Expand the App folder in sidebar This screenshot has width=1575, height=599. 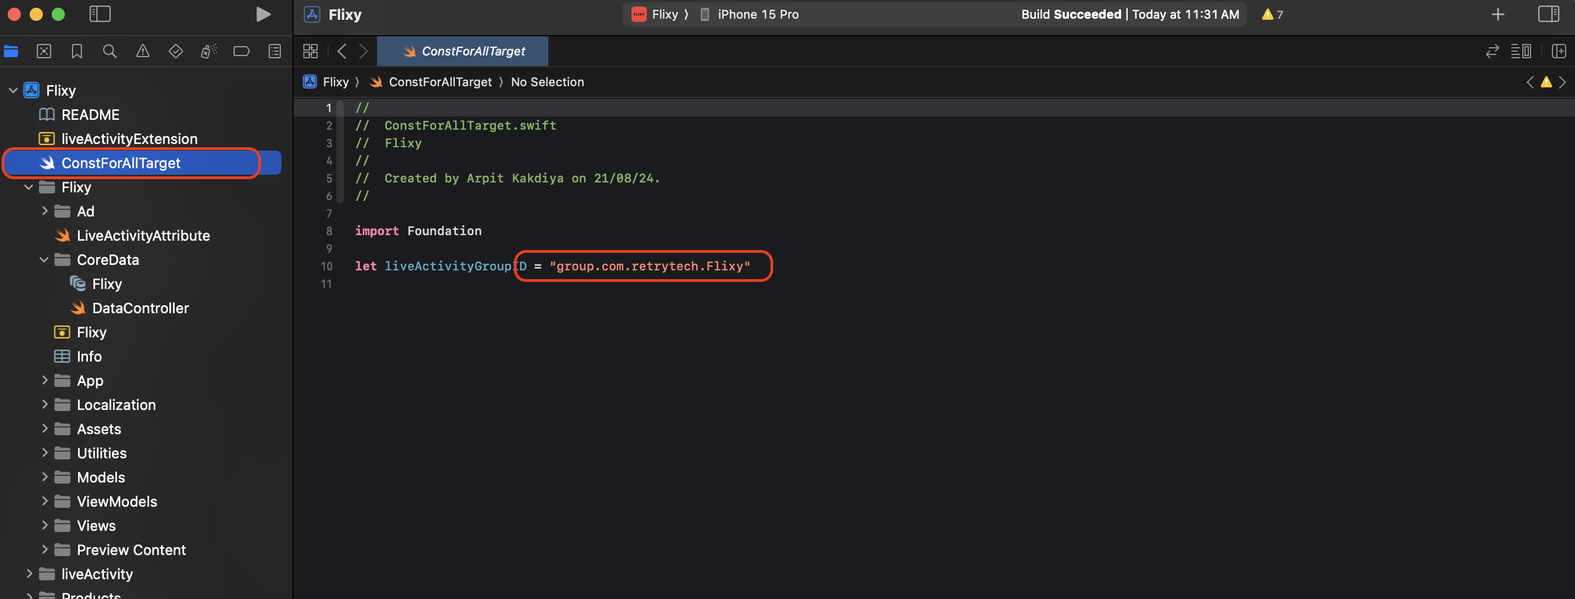point(43,381)
